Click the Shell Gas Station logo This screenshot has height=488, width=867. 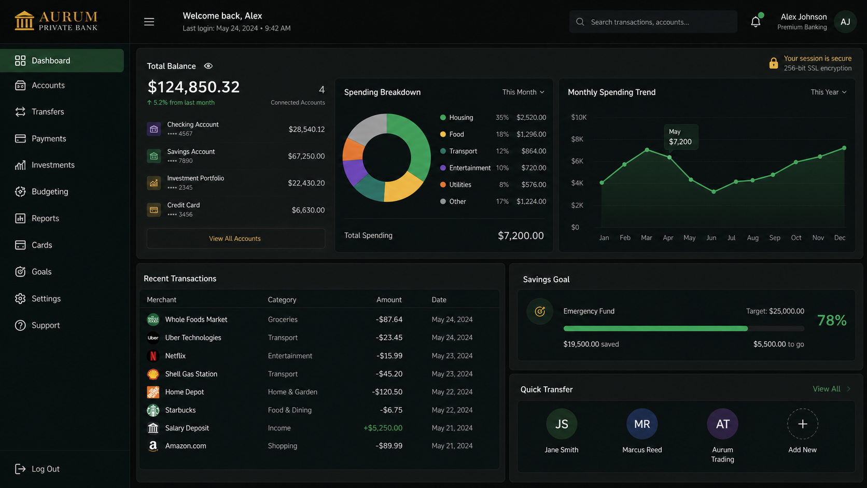tap(153, 374)
